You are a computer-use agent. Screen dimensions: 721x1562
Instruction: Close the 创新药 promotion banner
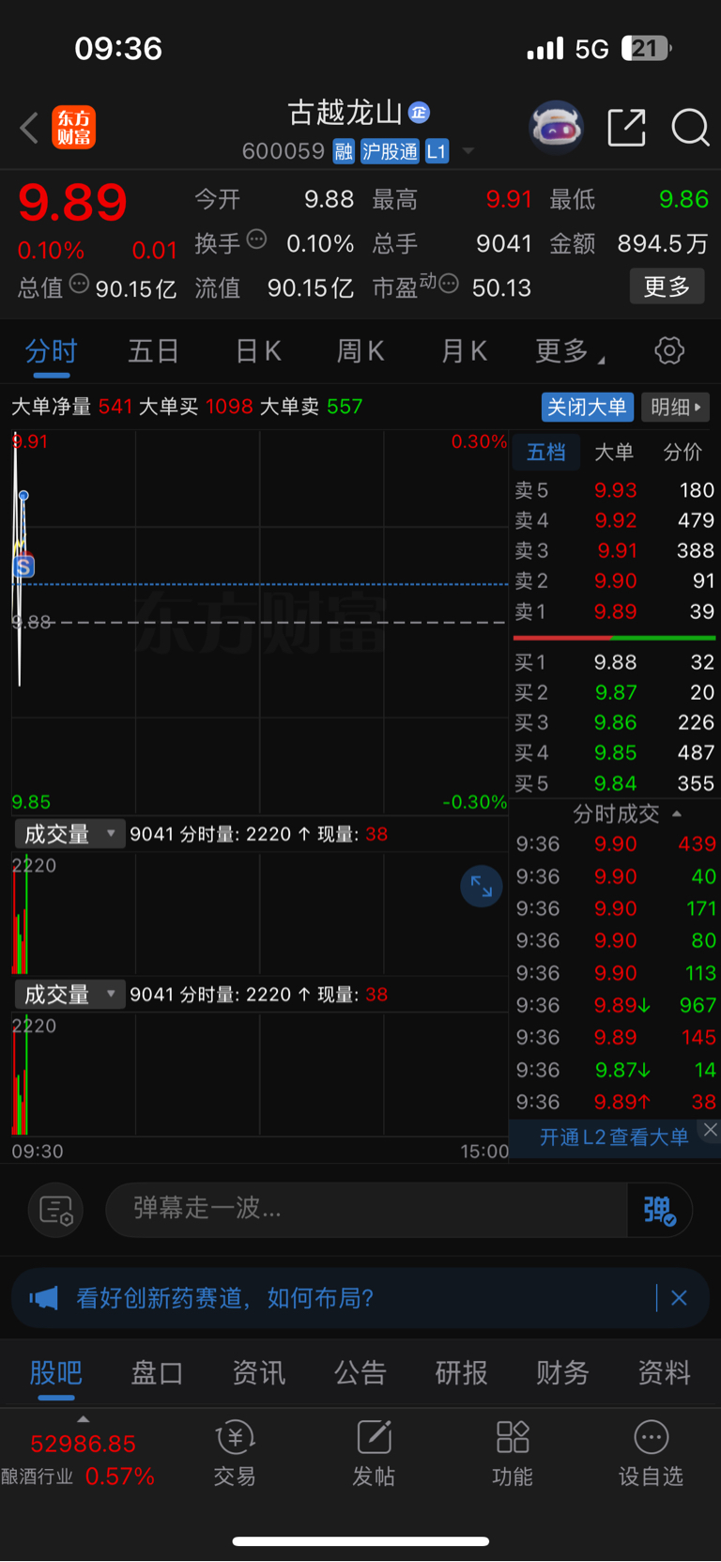click(679, 1298)
